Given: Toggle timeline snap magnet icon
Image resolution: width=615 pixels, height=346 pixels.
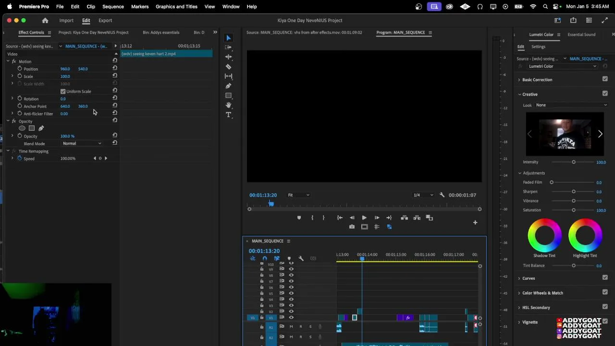Looking at the screenshot, I should tap(265, 259).
